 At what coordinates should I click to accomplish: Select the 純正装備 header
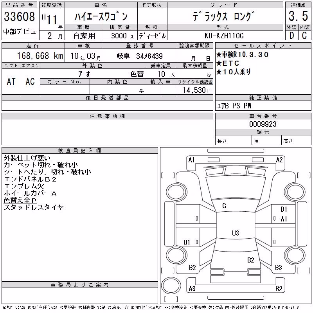(263, 97)
